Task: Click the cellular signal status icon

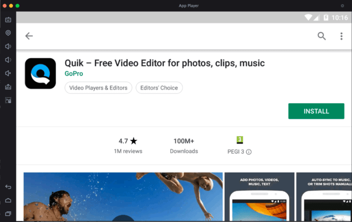Action: pos(316,18)
